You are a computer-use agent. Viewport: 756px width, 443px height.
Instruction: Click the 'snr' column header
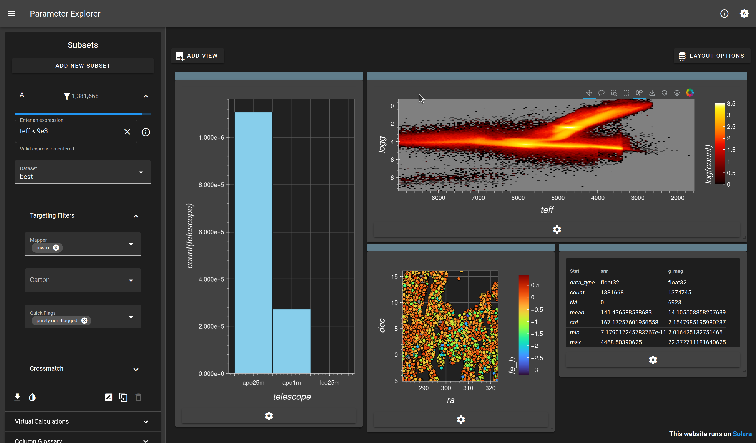(604, 271)
